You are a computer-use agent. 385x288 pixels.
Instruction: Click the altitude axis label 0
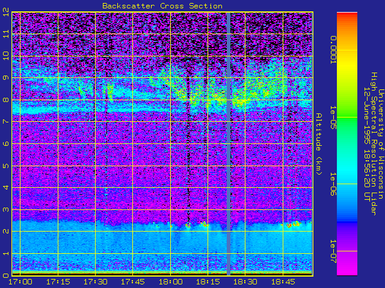click(x=7, y=275)
